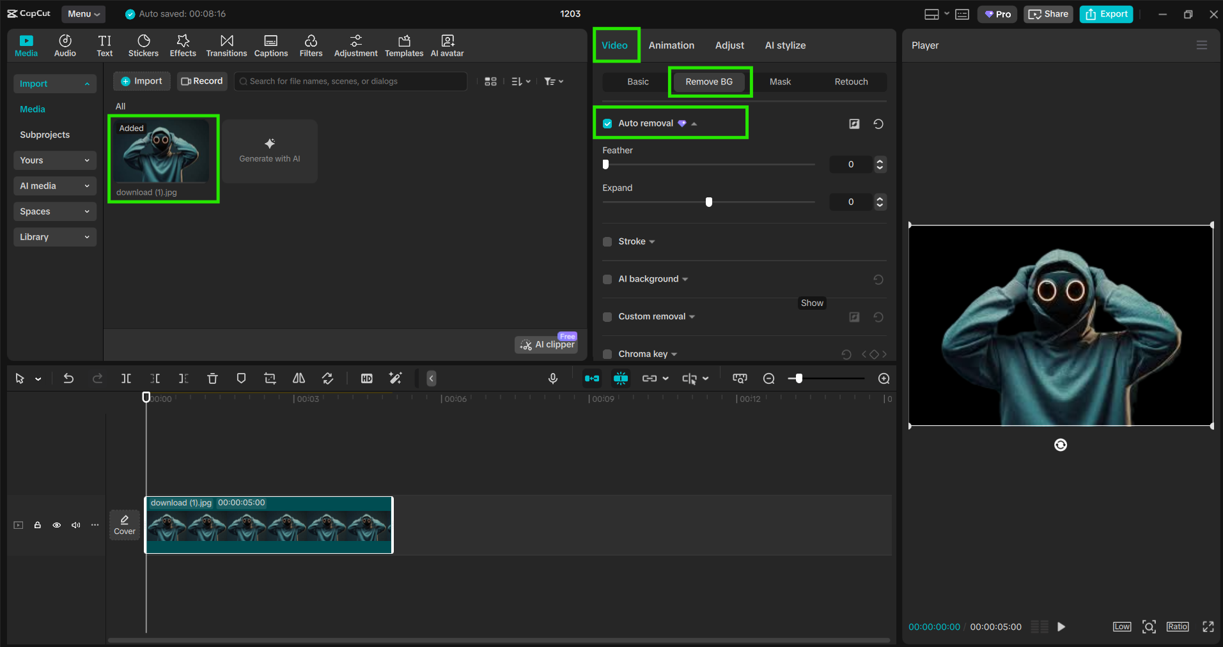The height and width of the screenshot is (647, 1223).
Task: Click the Export button
Action: pyautogui.click(x=1106, y=14)
